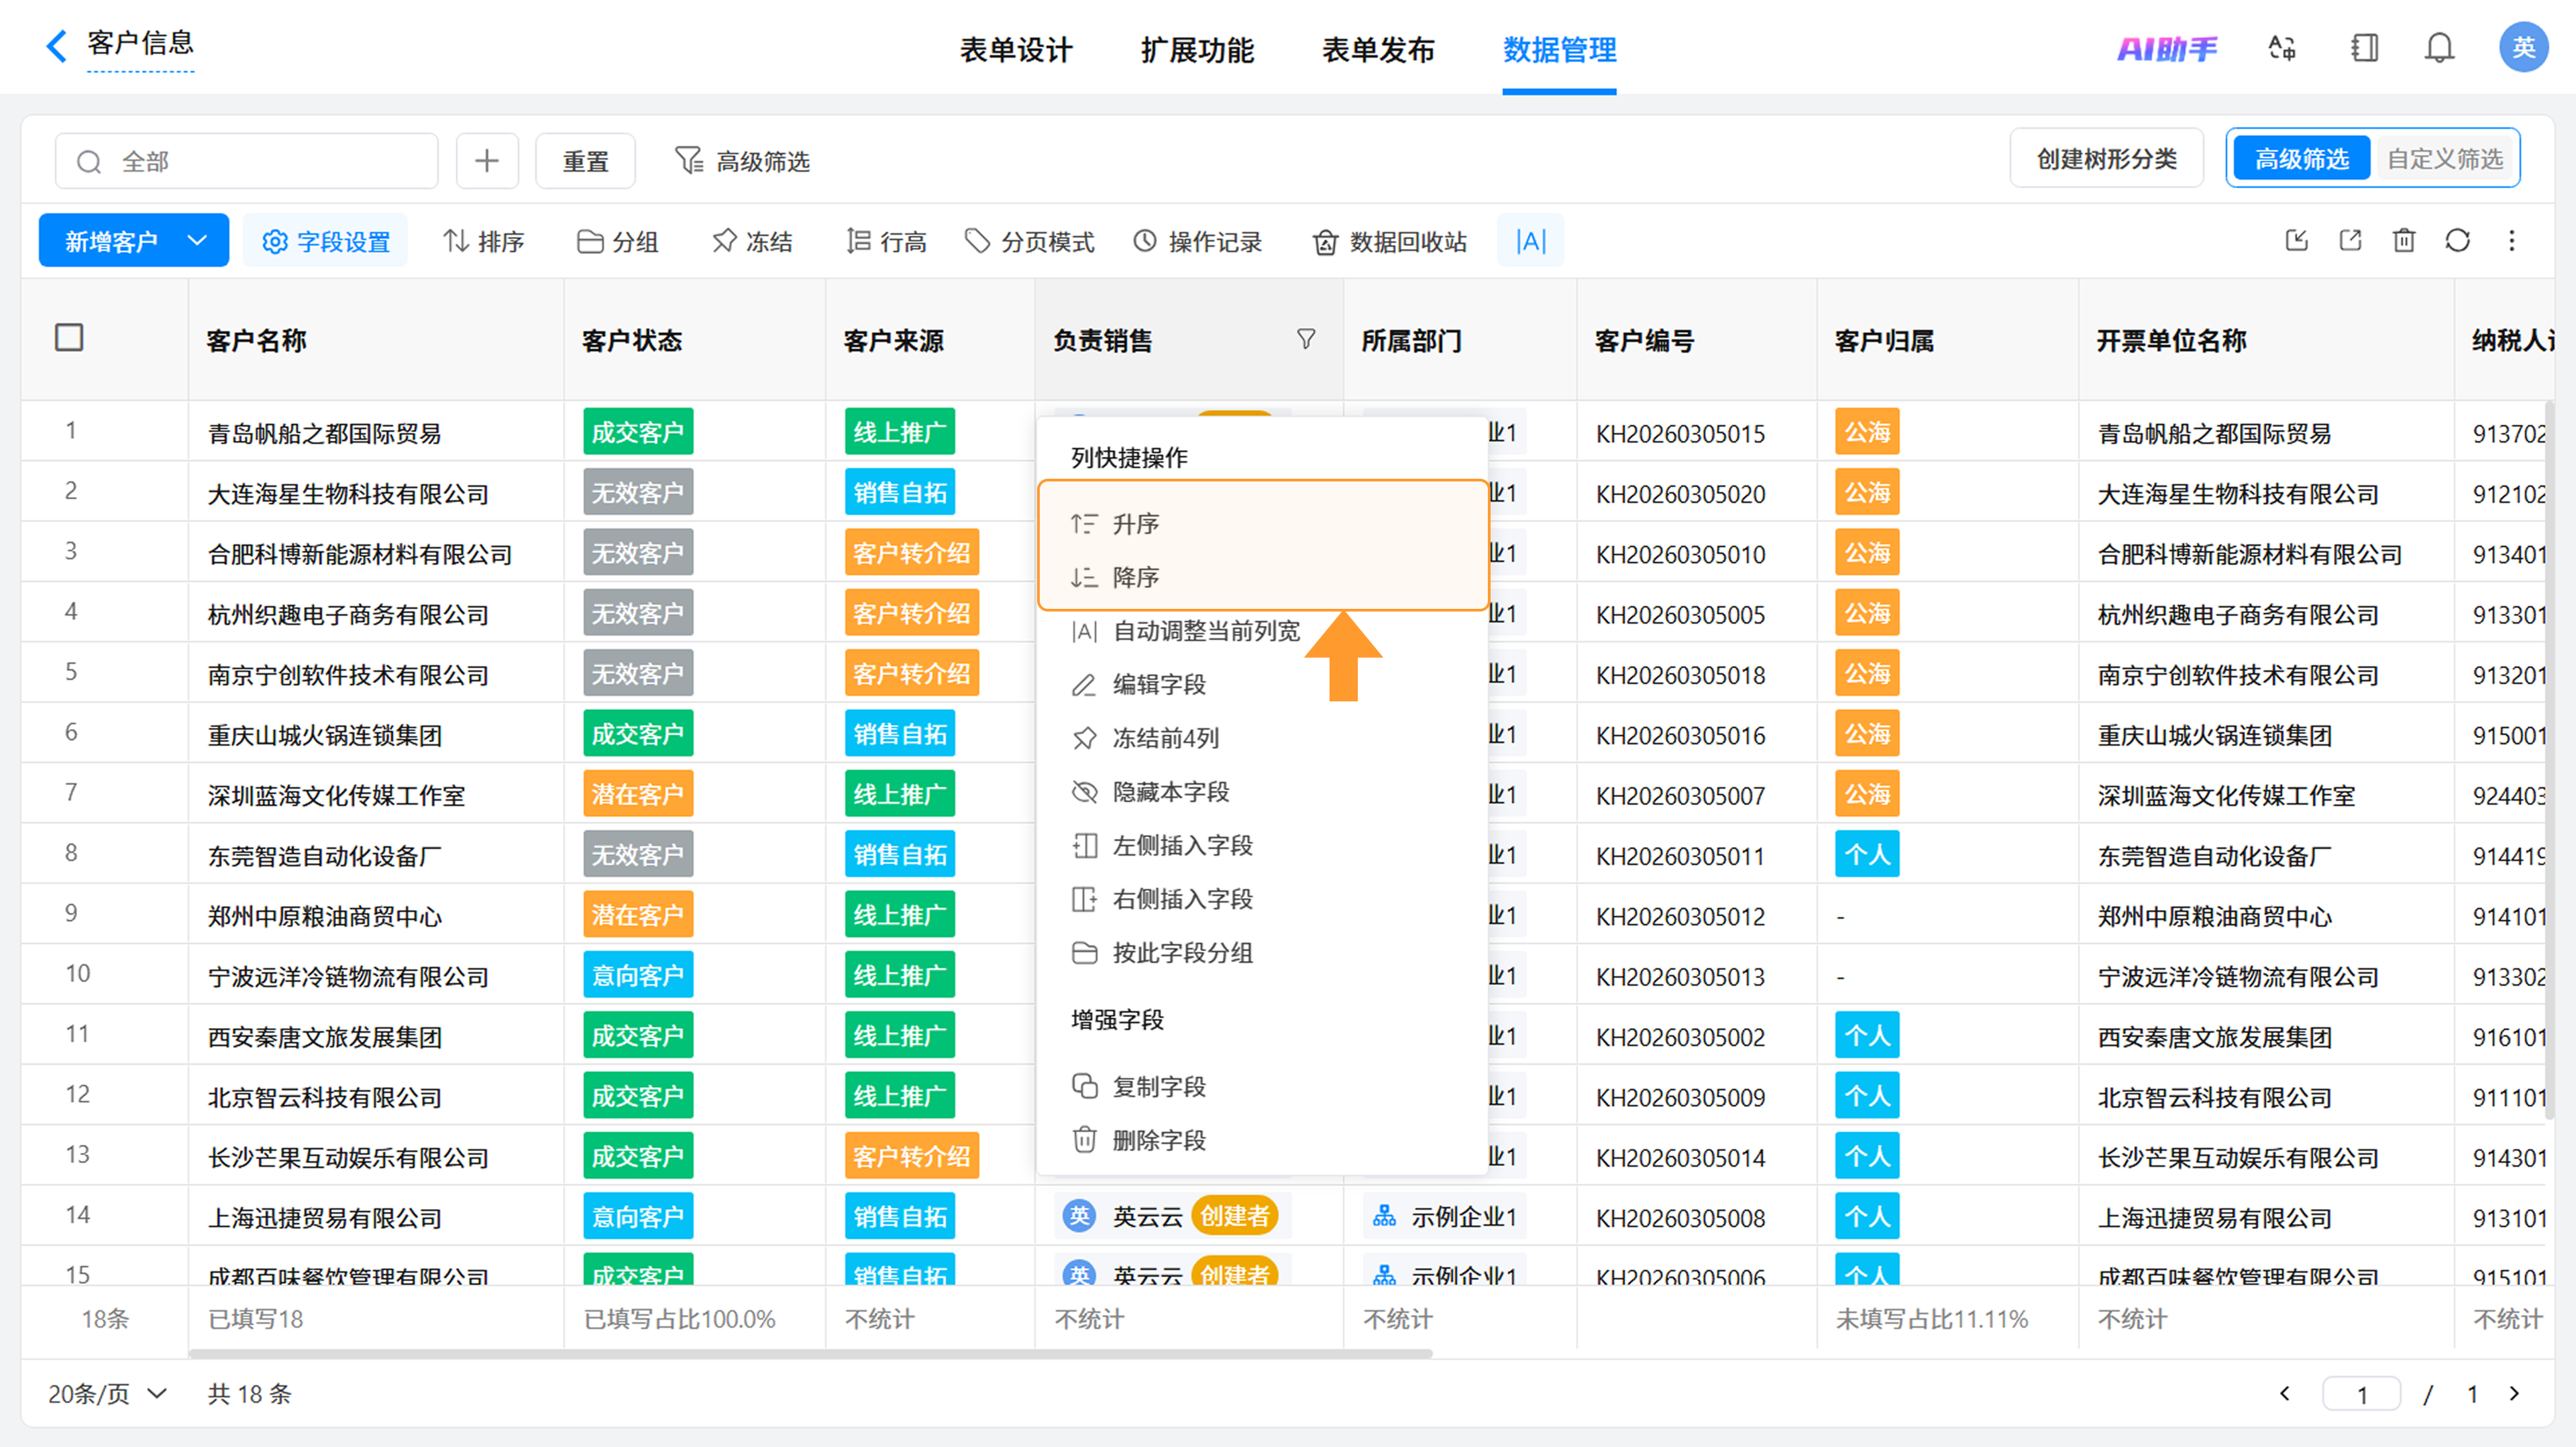The height and width of the screenshot is (1447, 2576).
Task: Go to the next page arrow
Action: (2515, 1393)
